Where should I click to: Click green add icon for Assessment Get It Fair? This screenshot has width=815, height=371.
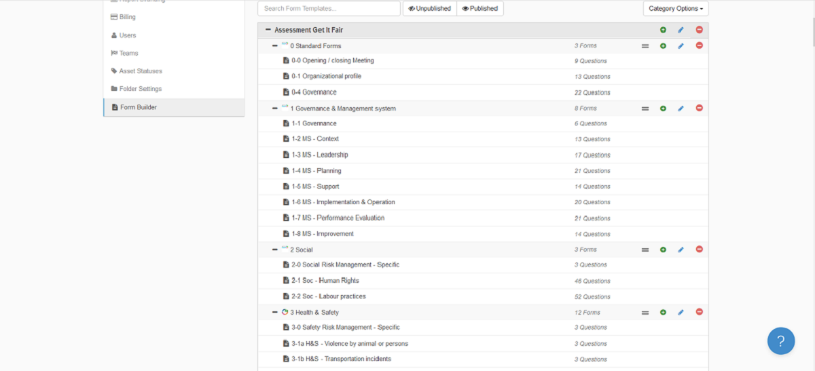pos(663,30)
